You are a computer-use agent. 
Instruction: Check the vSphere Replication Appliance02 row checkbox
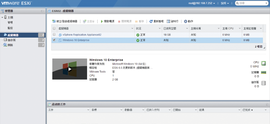tap(54, 35)
